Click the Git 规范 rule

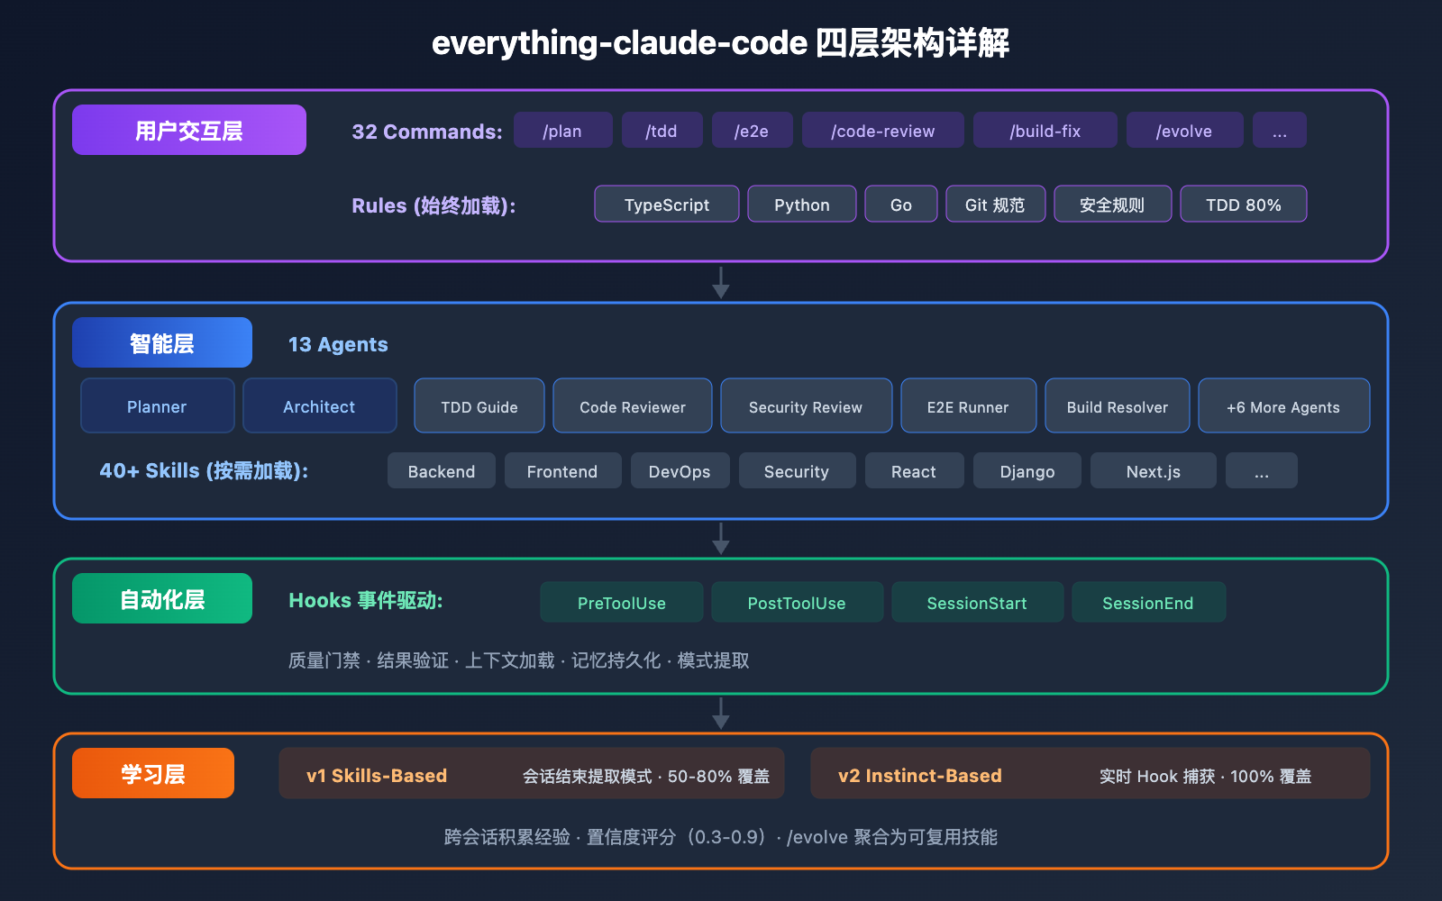995,204
